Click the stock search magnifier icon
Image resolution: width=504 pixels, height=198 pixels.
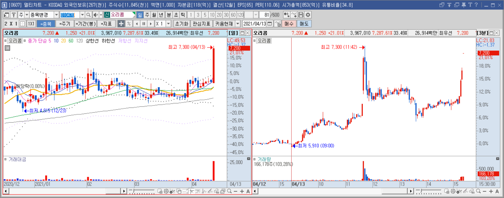point(88,15)
